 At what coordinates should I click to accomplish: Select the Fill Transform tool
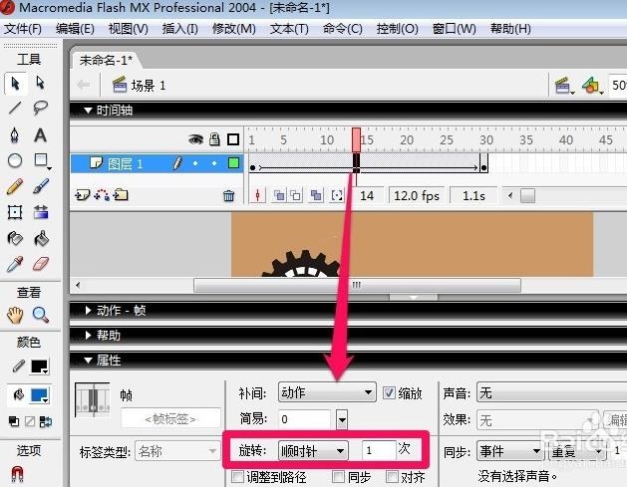pos(41,212)
